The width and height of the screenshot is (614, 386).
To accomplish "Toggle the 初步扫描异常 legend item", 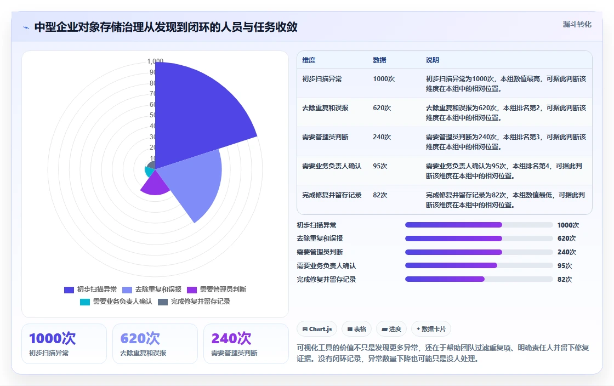I will pyautogui.click(x=90, y=289).
